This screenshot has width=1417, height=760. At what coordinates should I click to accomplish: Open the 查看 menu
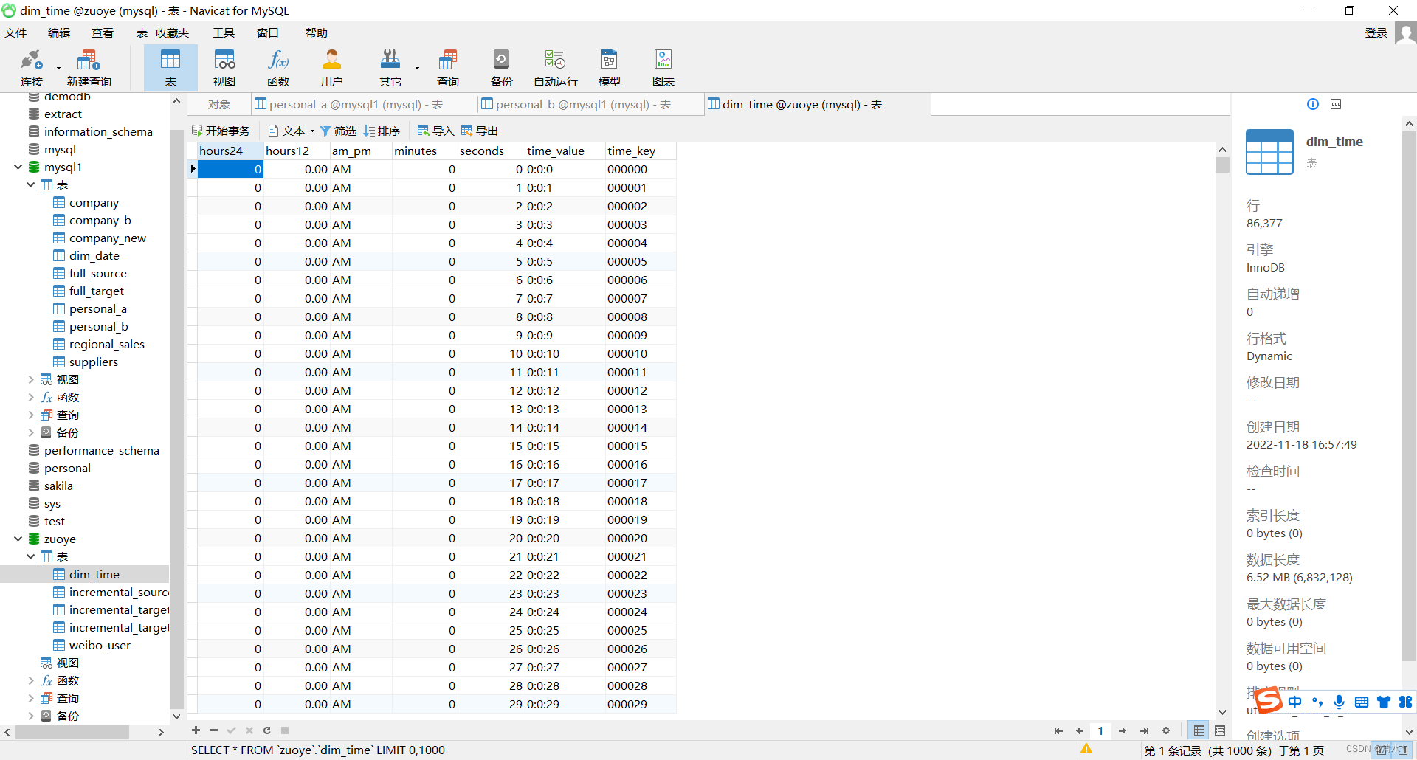(103, 32)
